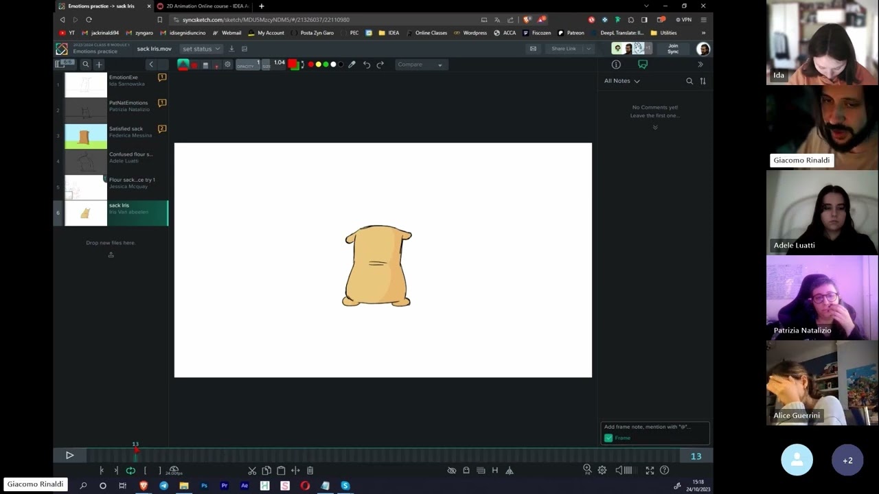Toggle annotations visibility eye icon
Screen dimensions: 879x494
click(x=452, y=471)
